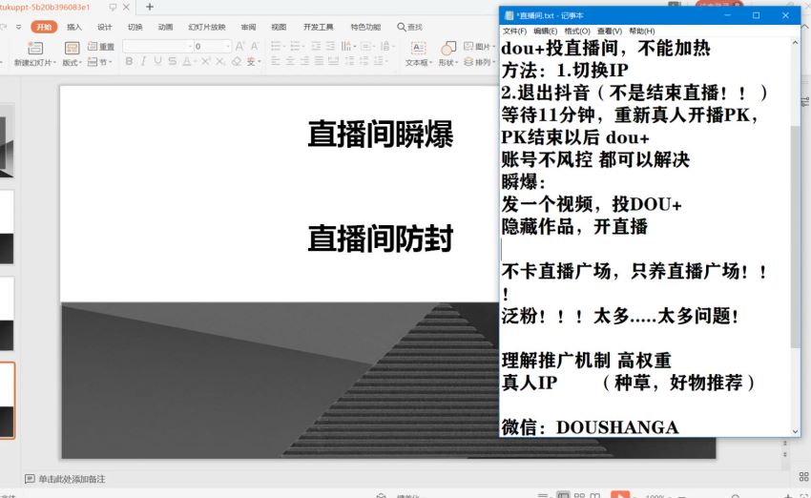Click the 直播间瞬爆 title text on slide
This screenshot has width=811, height=498.
pos(381,134)
